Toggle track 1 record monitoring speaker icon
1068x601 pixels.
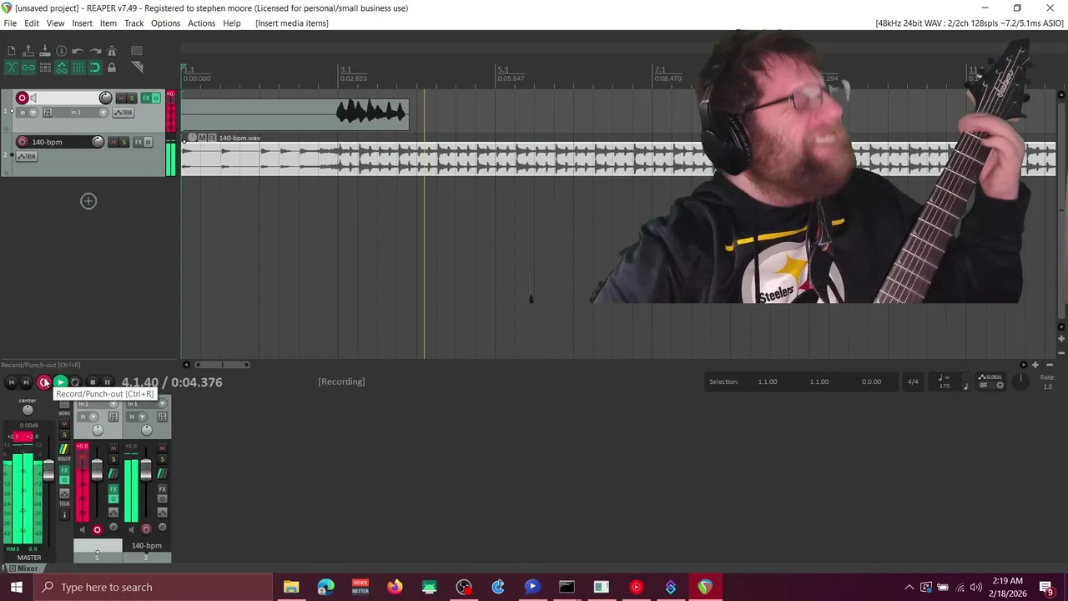[x=33, y=98]
